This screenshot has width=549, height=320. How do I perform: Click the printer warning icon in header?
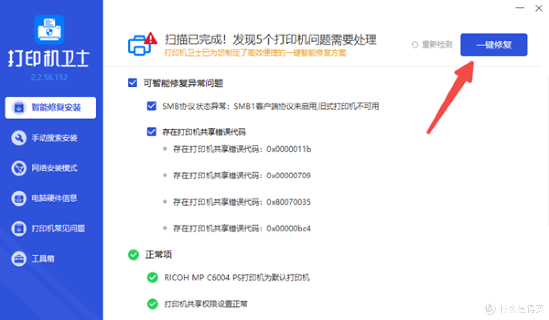pyautogui.click(x=142, y=44)
